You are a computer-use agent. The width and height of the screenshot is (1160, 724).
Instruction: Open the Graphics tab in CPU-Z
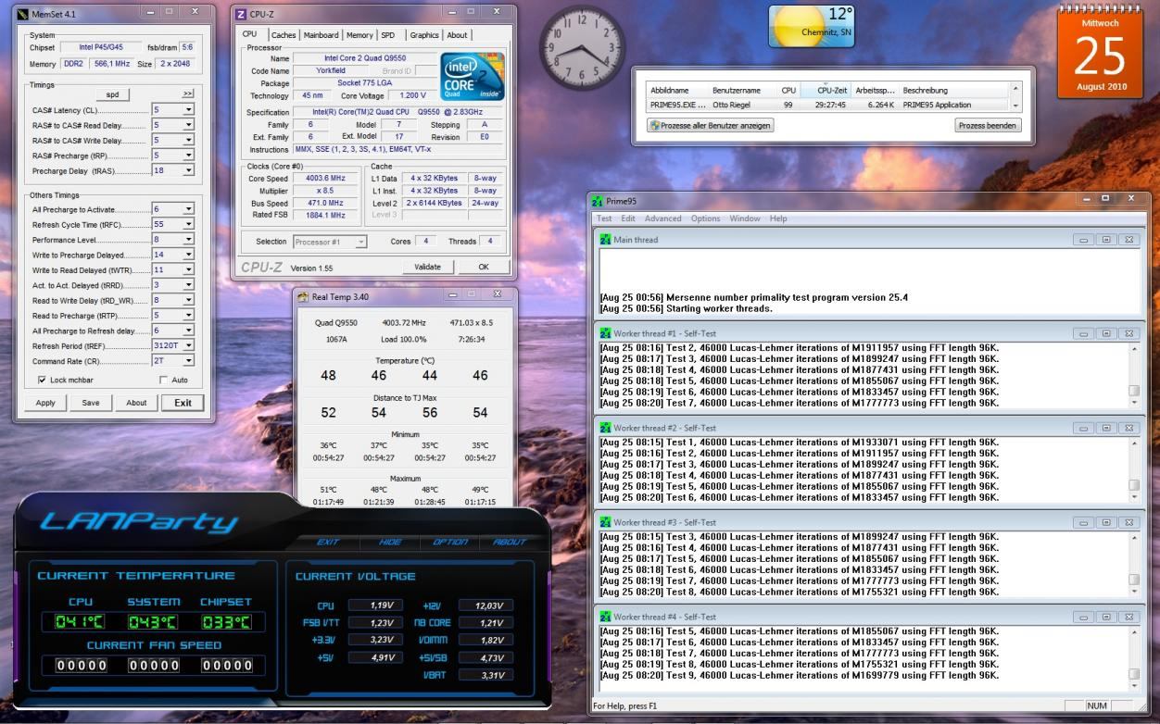click(424, 35)
